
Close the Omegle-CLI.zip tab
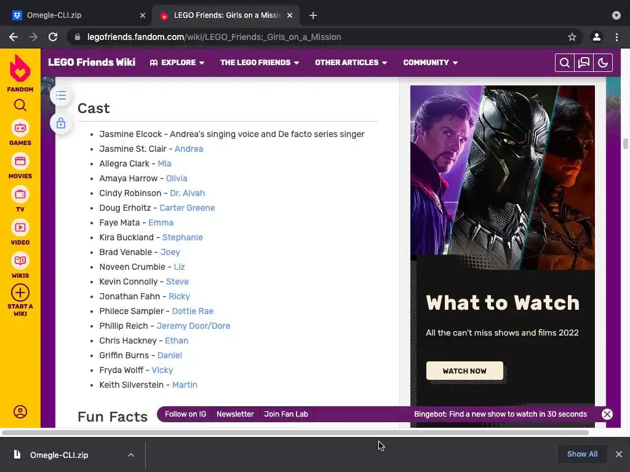[x=143, y=15]
